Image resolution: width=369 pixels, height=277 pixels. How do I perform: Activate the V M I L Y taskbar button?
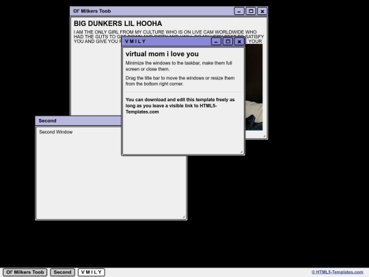point(92,272)
